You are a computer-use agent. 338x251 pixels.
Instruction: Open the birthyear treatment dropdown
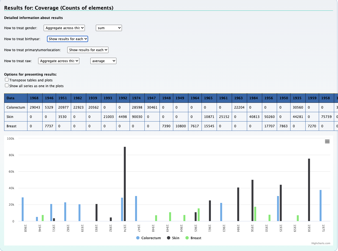(x=68, y=39)
